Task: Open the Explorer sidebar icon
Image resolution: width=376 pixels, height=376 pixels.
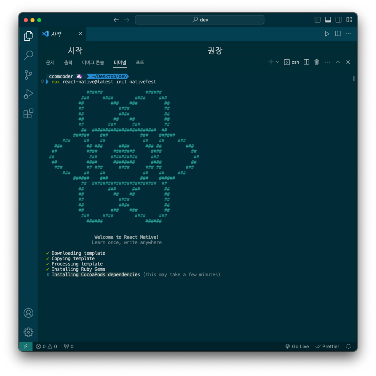Action: pos(28,36)
